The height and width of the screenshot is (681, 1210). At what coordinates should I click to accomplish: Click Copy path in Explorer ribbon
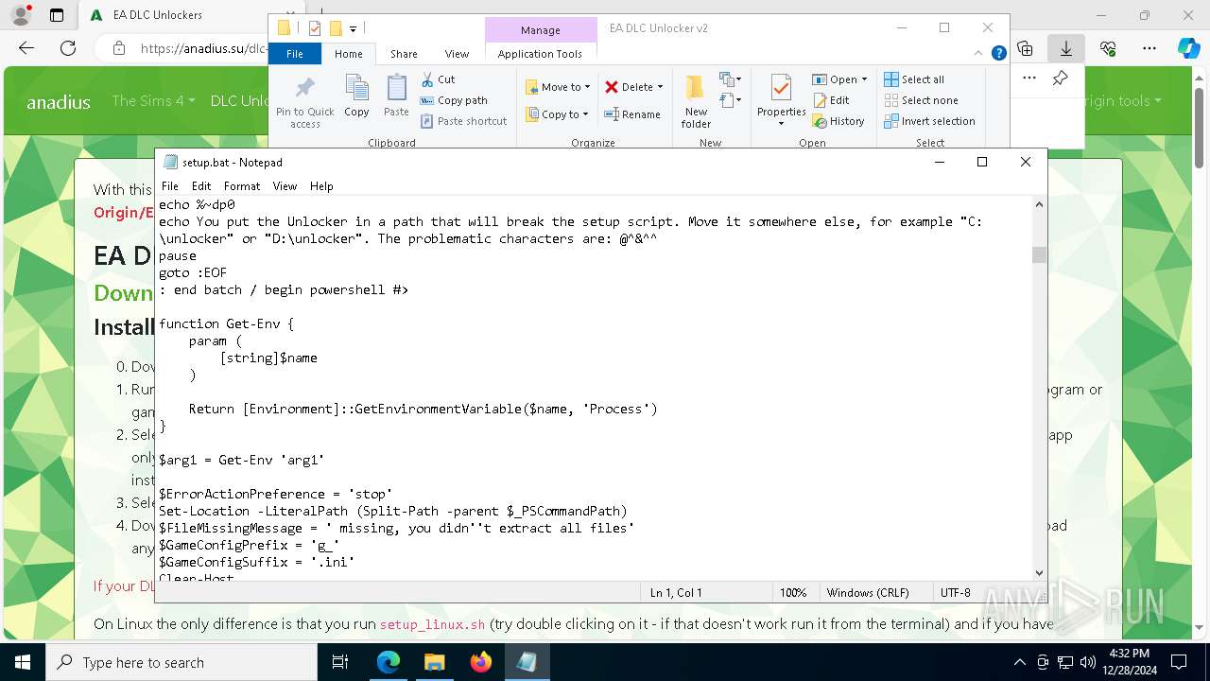(x=454, y=100)
